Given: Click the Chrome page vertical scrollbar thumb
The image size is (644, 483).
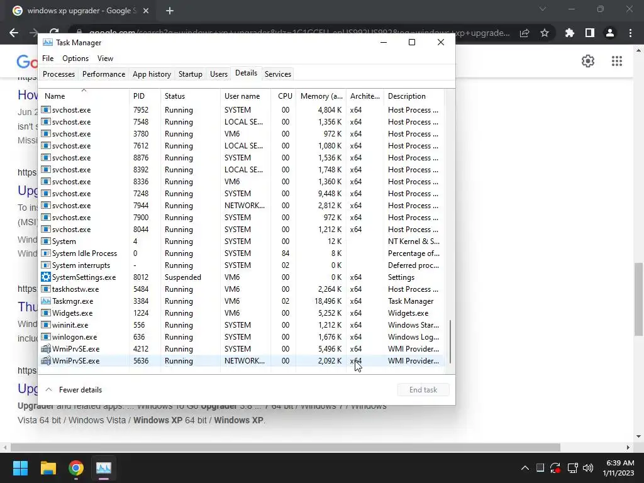Looking at the screenshot, I should [638, 299].
